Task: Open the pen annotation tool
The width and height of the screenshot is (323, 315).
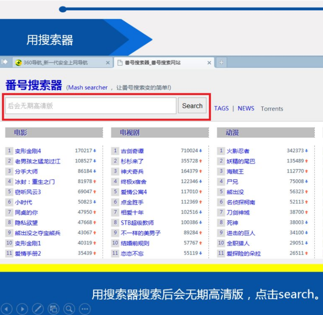Action: [x=38, y=308]
